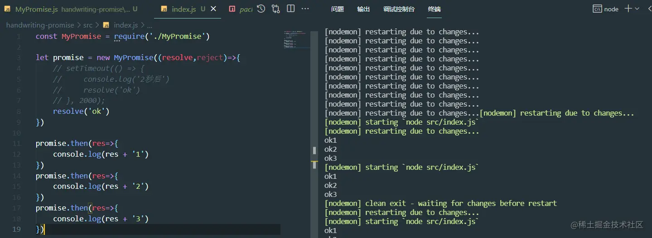Open the file timeline history icon
Viewport: 652px width, 238px height.
coord(261,9)
